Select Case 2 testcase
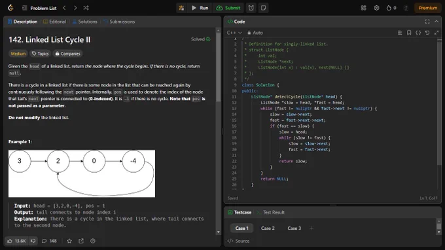445x250 pixels. click(268, 228)
